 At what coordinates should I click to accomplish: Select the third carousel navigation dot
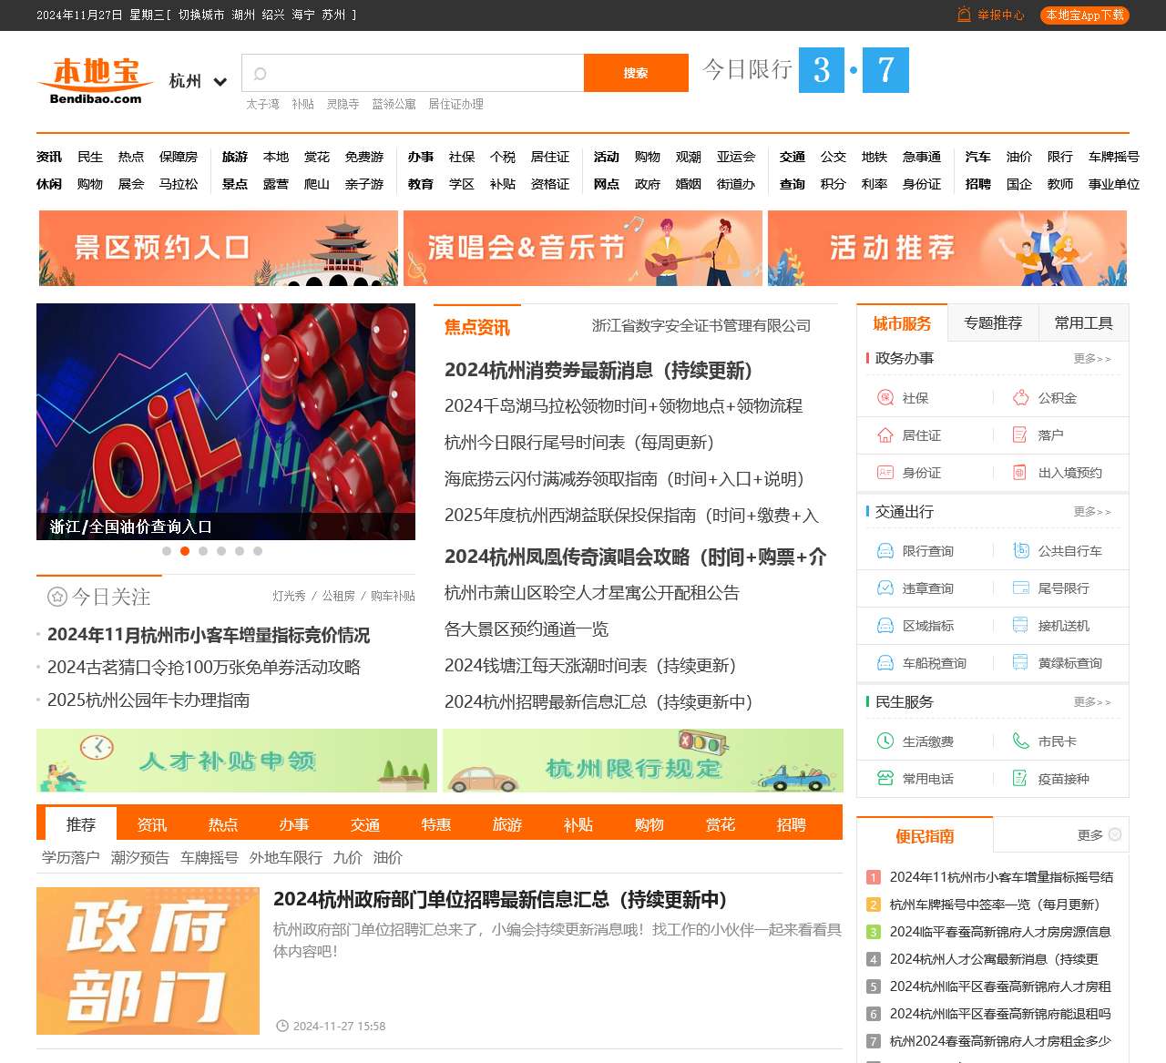tap(203, 550)
